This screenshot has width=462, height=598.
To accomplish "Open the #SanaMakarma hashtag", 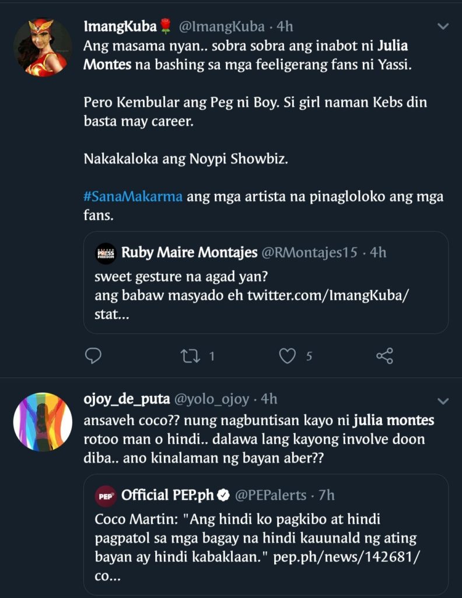I will click(x=132, y=197).
